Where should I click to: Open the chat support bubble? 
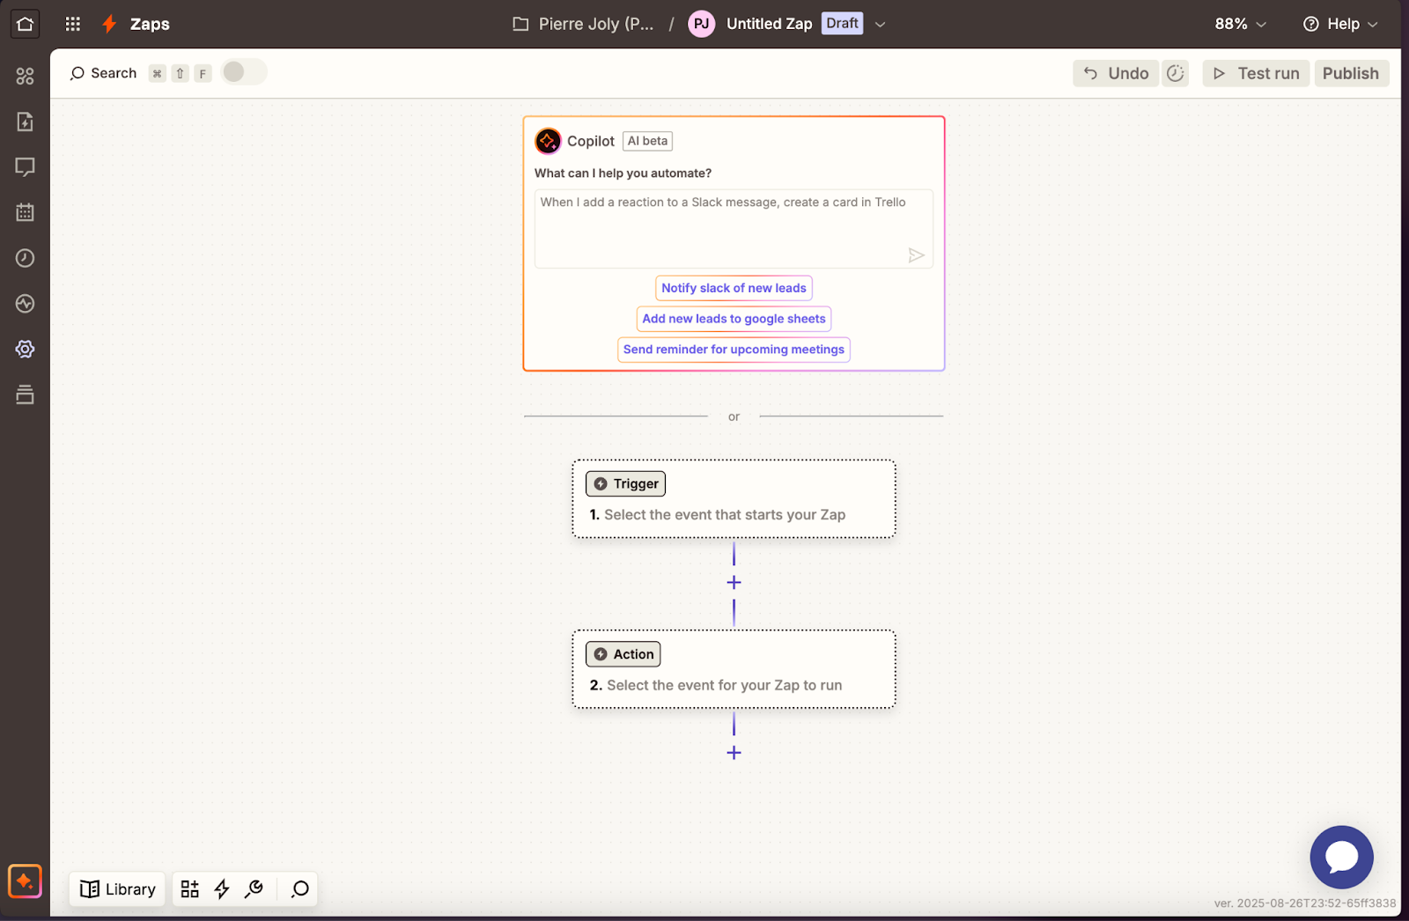point(1341,857)
